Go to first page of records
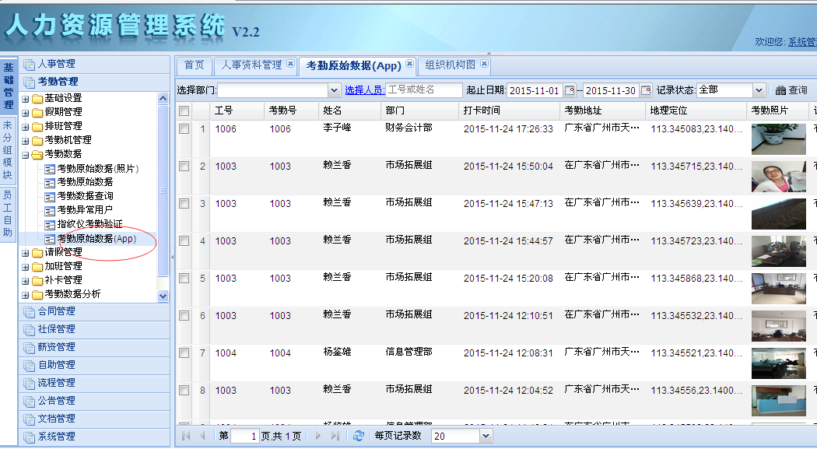 point(186,436)
